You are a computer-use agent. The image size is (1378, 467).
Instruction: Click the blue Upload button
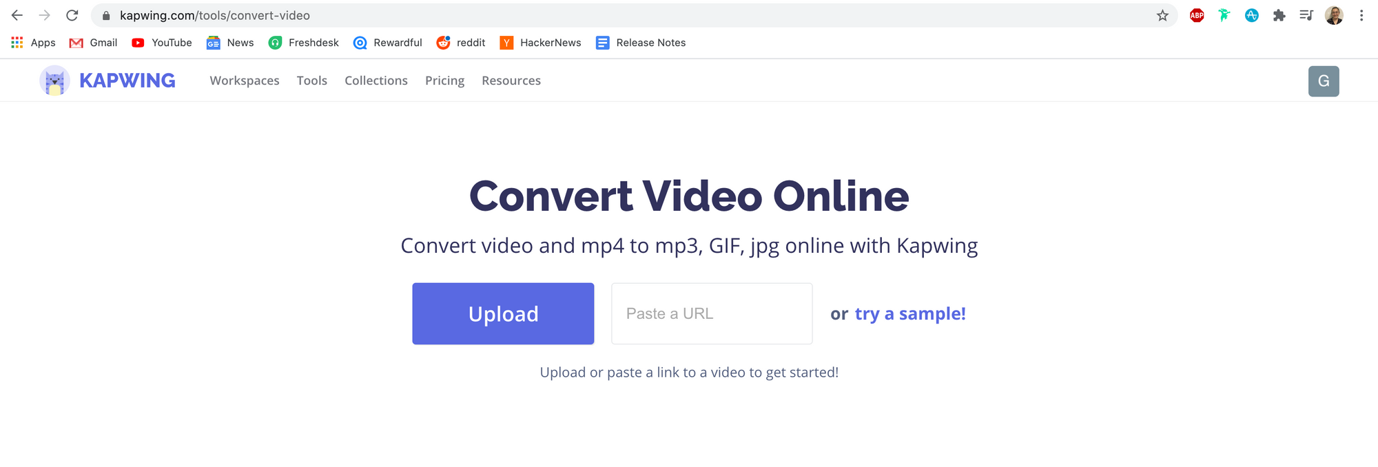point(503,313)
